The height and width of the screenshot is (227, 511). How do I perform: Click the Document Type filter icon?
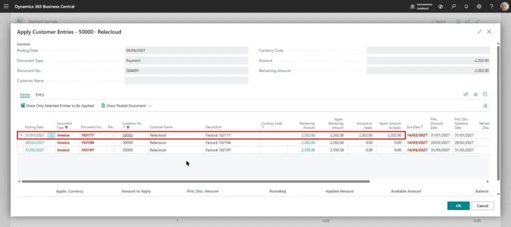[x=66, y=128]
